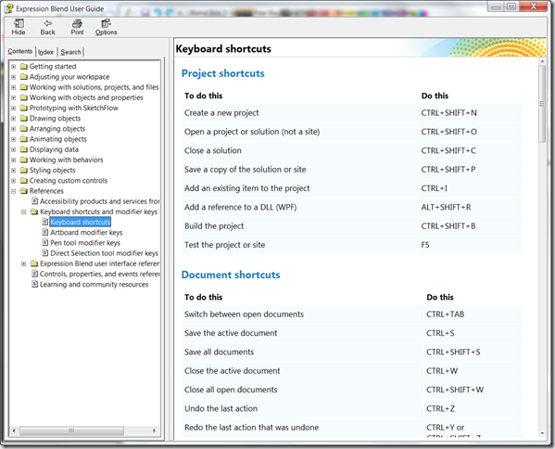This screenshot has width=555, height=449.
Task: Expand Expression Blend user interface reference node
Action: (x=24, y=263)
